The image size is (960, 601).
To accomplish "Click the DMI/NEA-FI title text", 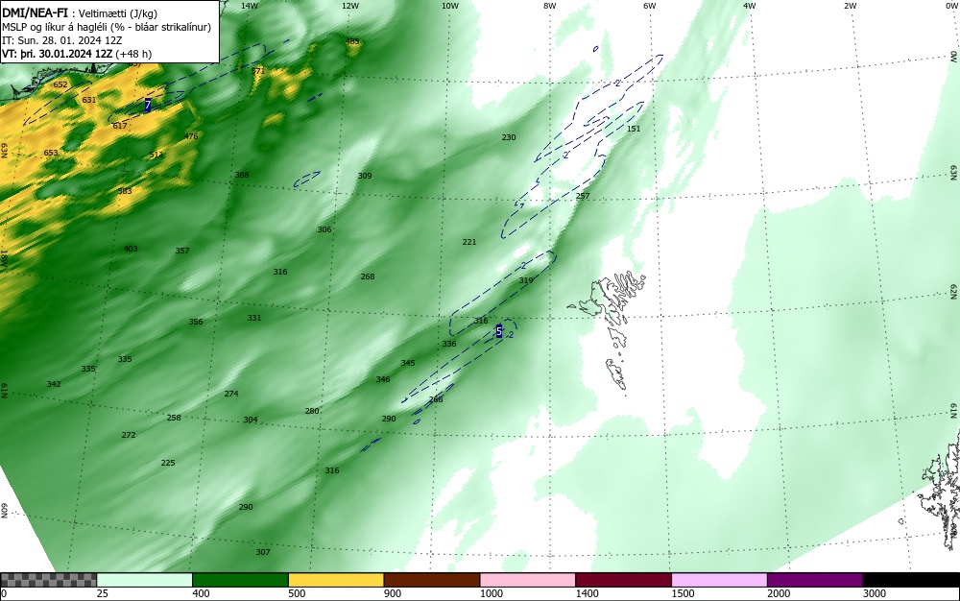I will tap(35, 12).
